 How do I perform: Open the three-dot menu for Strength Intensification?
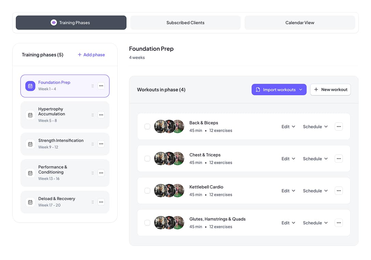pos(101,144)
